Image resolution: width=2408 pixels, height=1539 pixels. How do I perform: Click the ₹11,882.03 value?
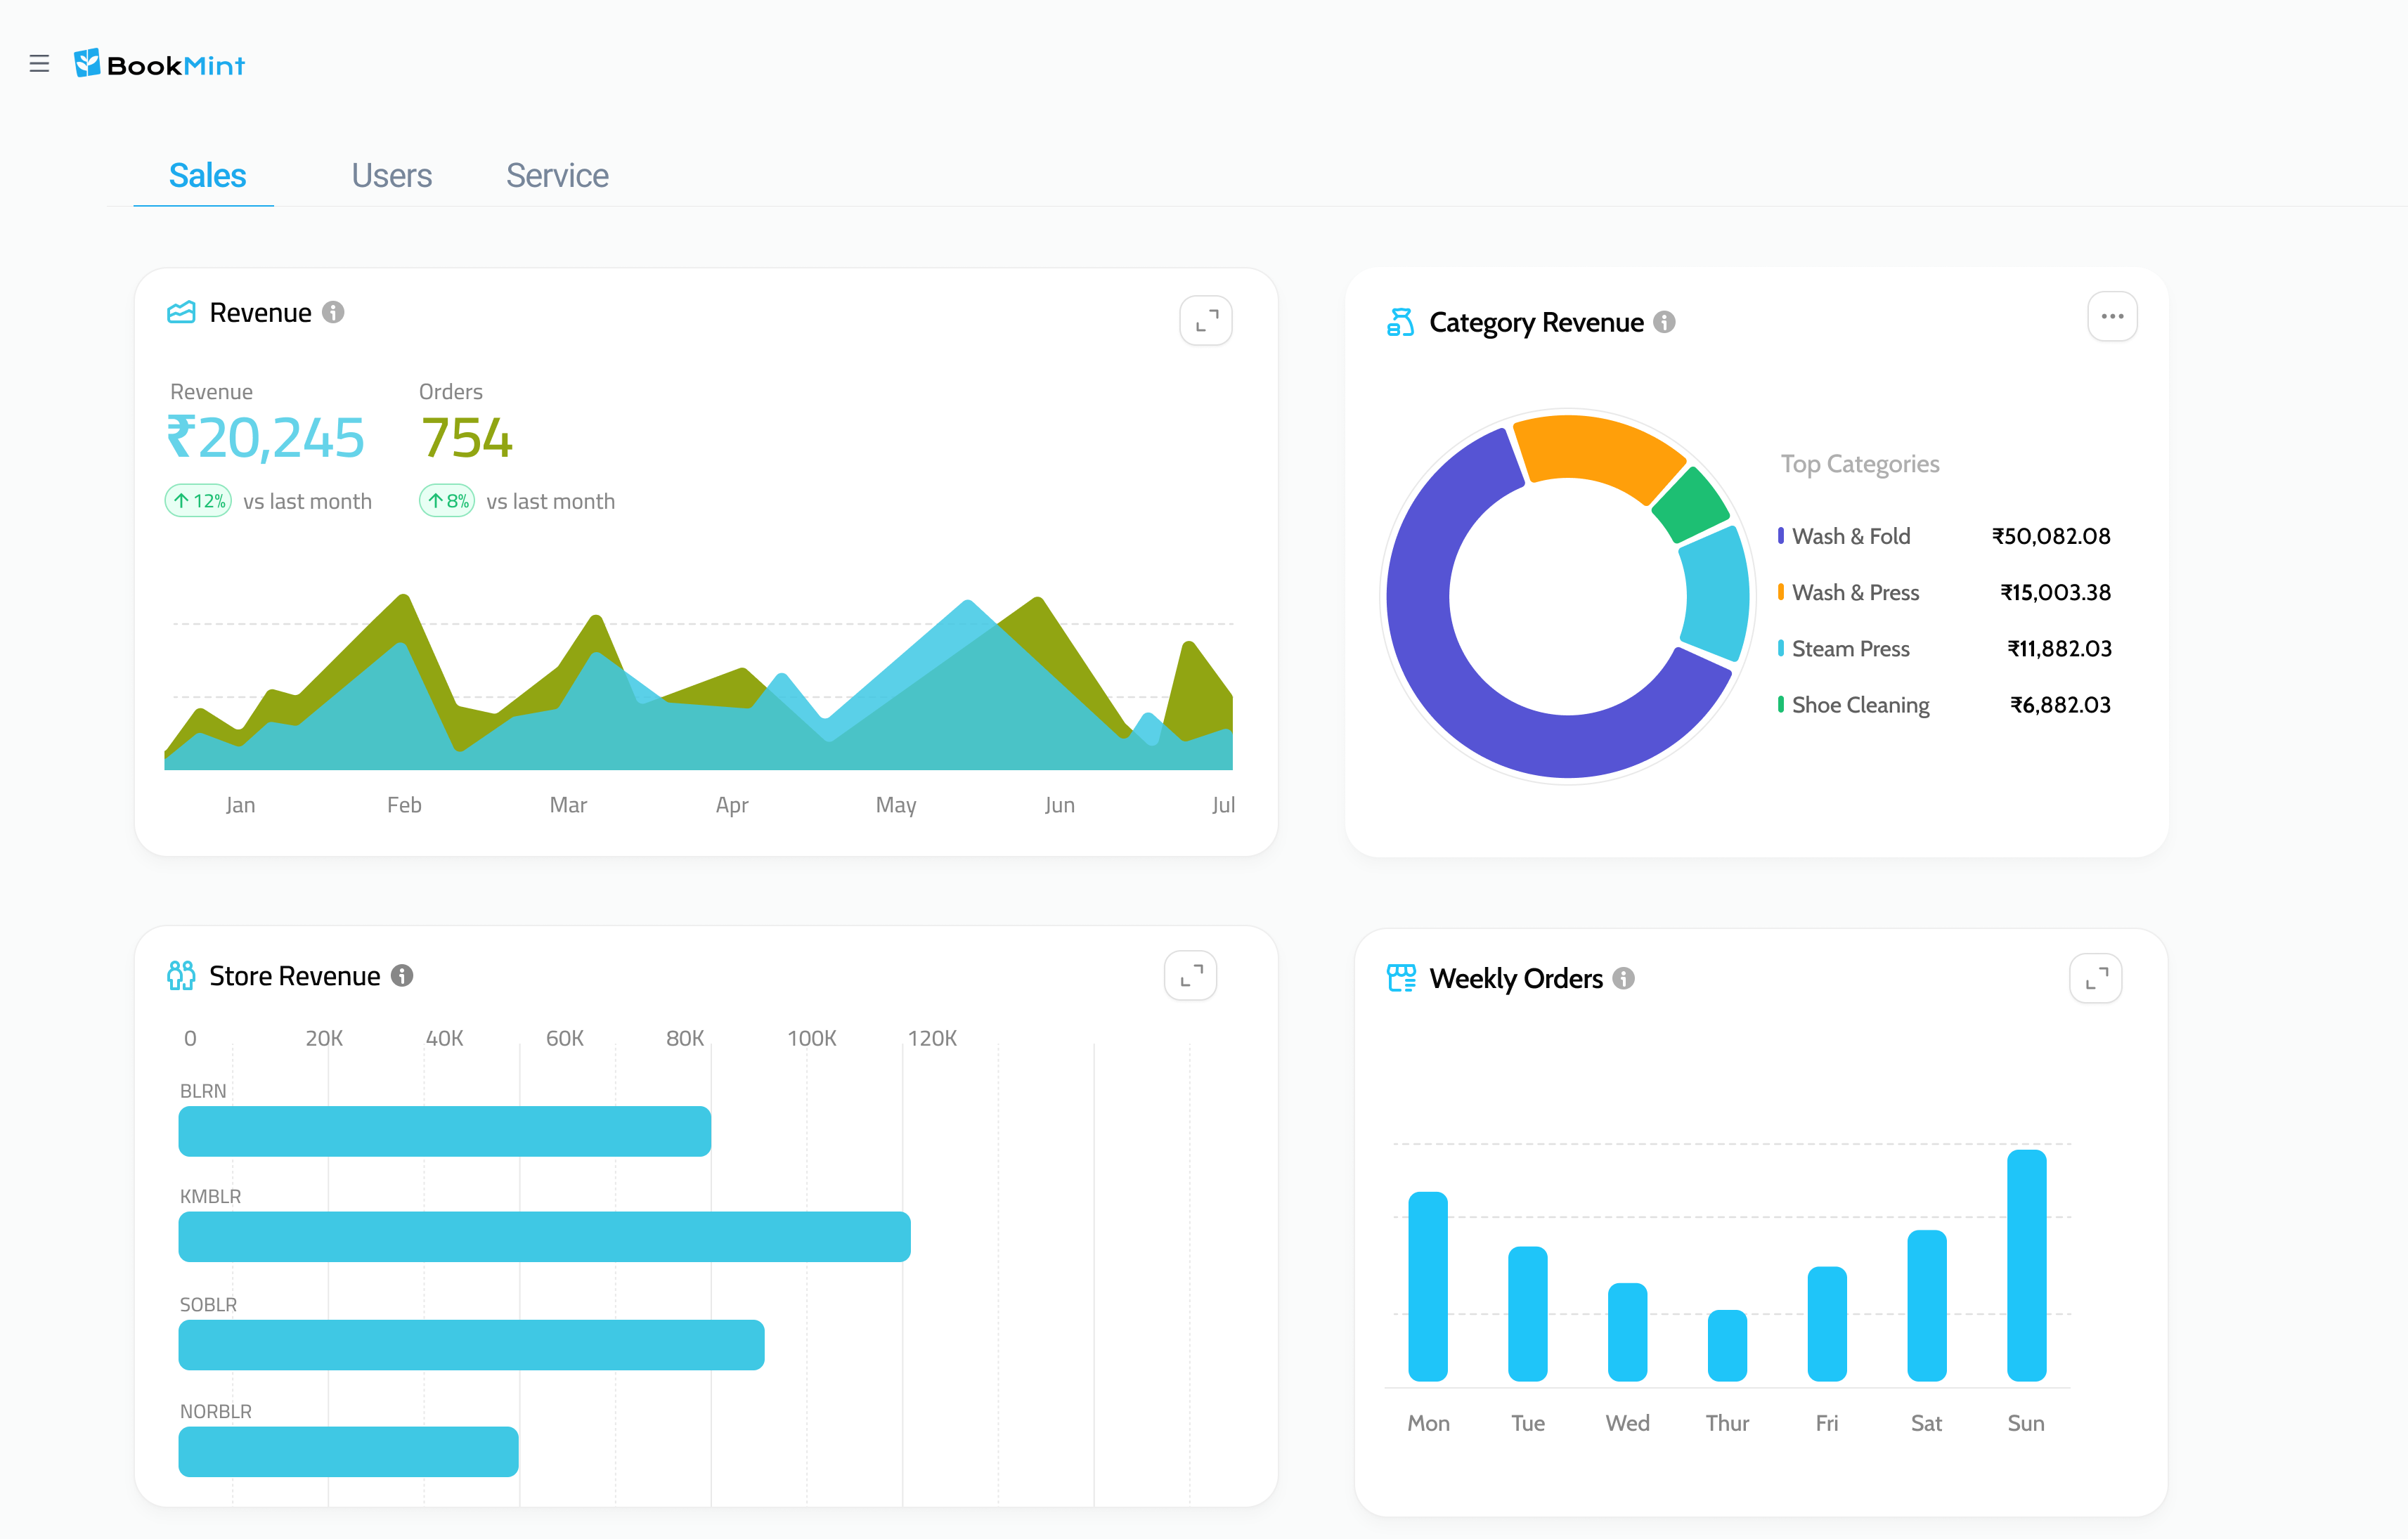click(2059, 649)
